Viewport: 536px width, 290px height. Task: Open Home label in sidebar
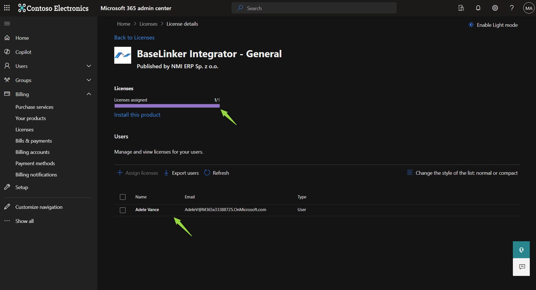pos(22,38)
